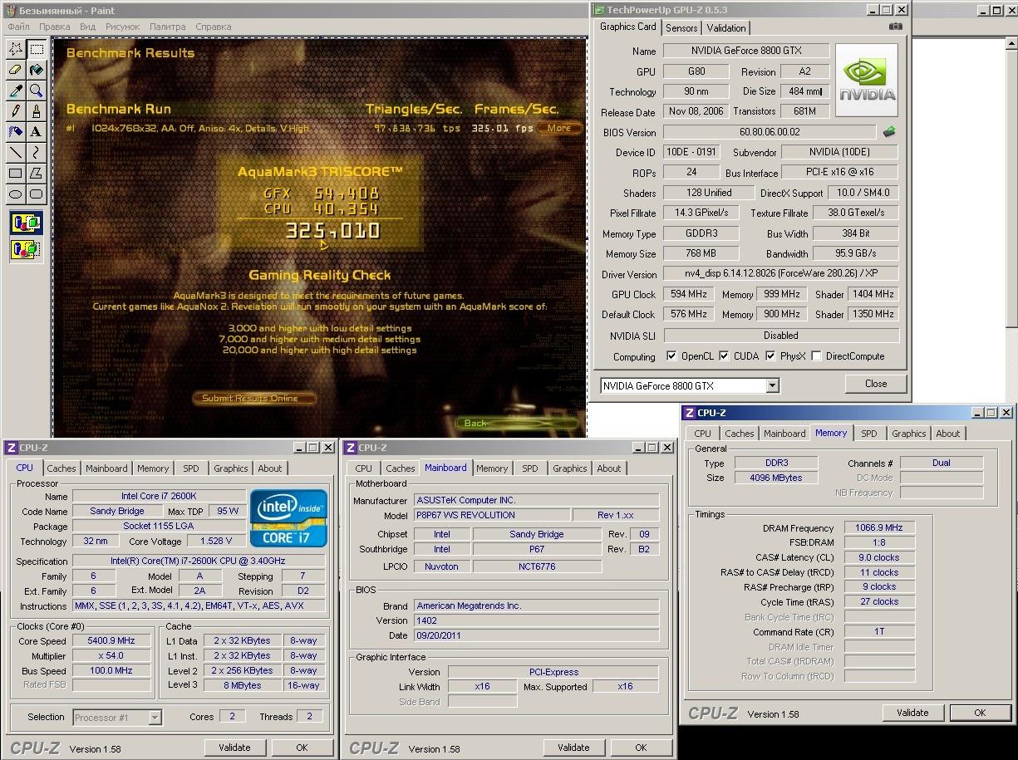Choose the Brush tool in Paint
This screenshot has height=760, width=1018.
tap(37, 111)
